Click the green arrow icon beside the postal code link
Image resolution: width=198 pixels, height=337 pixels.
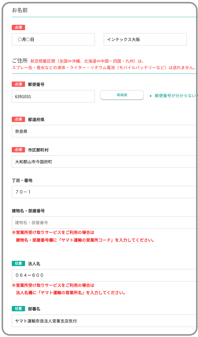click(151, 96)
